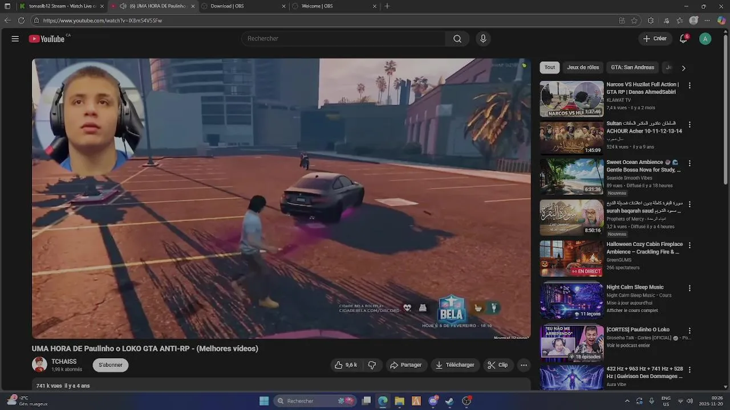Open a new browser tab
The image size is (730, 410).
[387, 6]
